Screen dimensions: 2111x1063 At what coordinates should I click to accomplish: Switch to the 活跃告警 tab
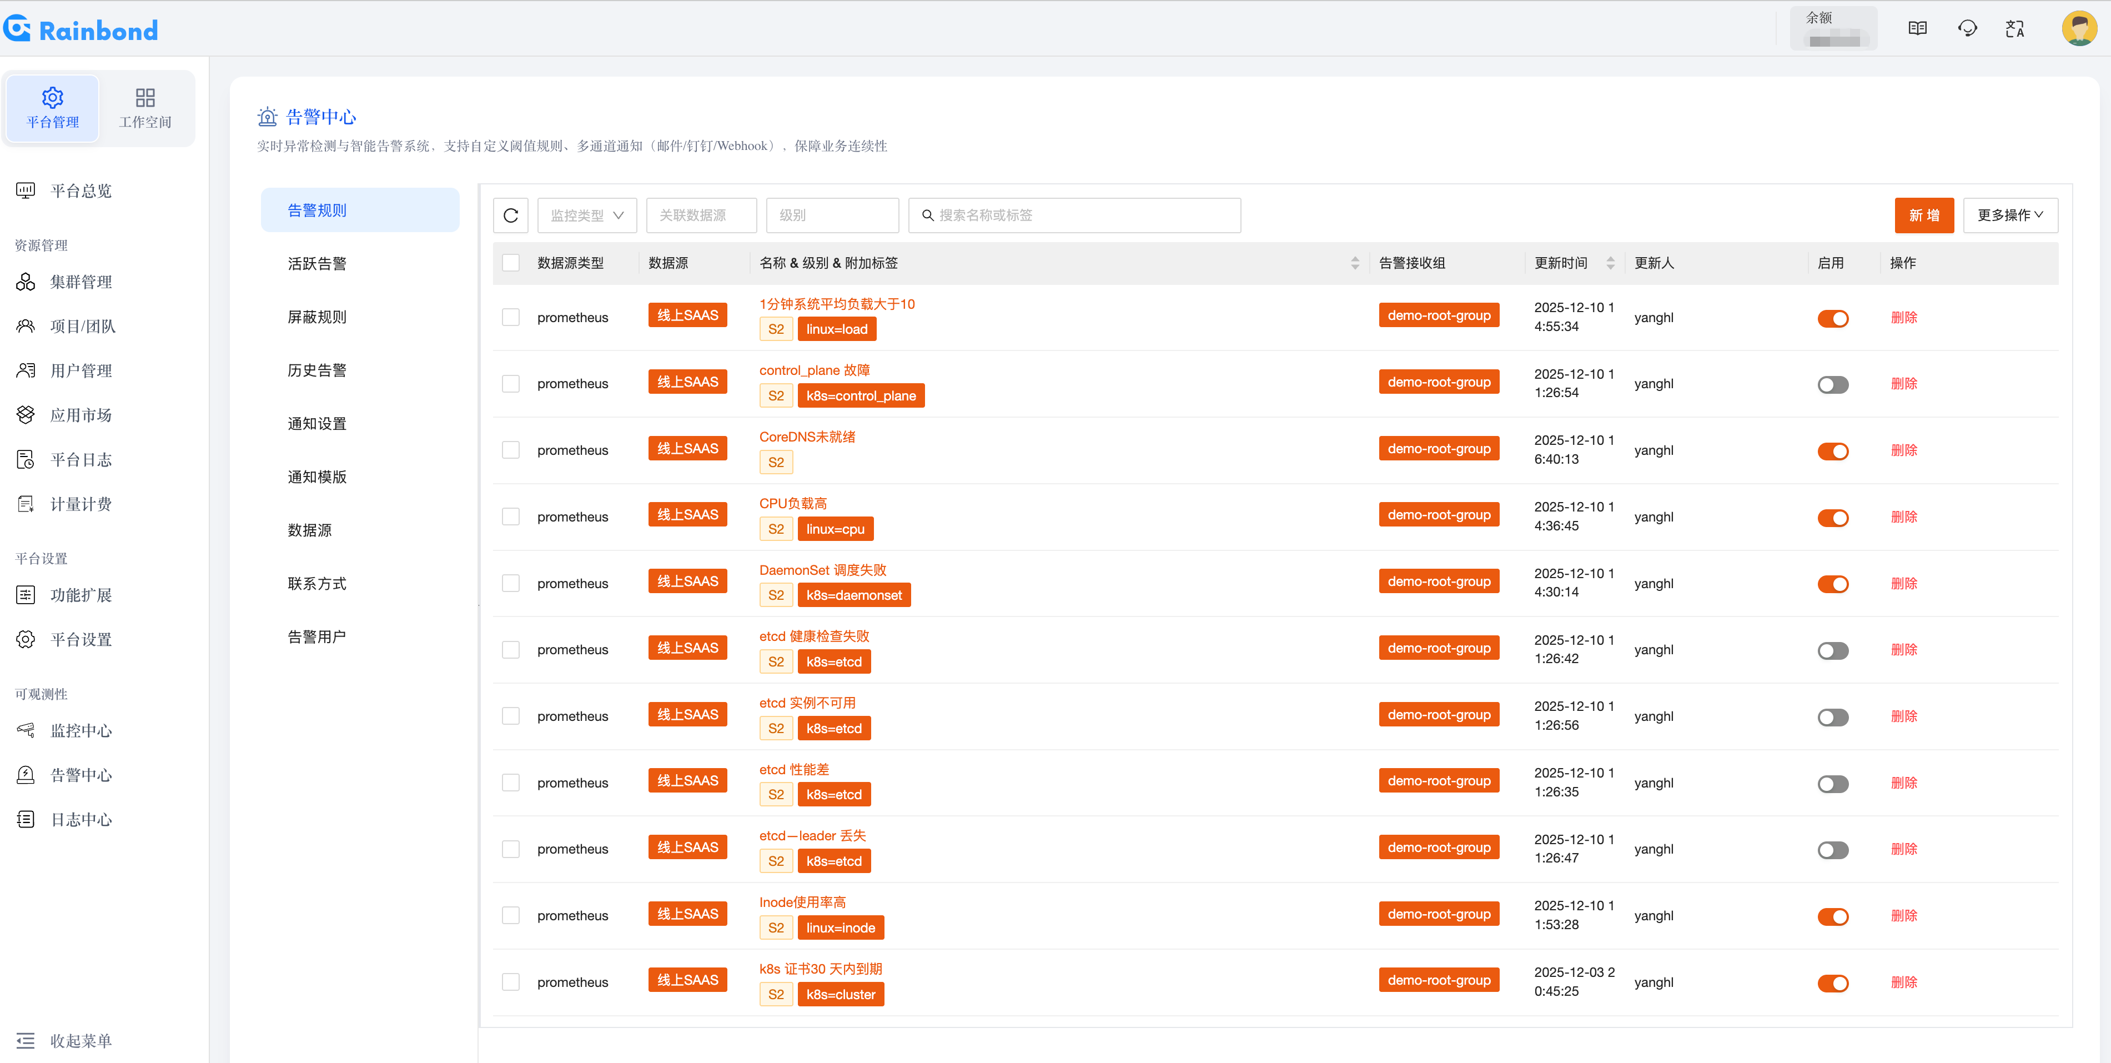(317, 264)
